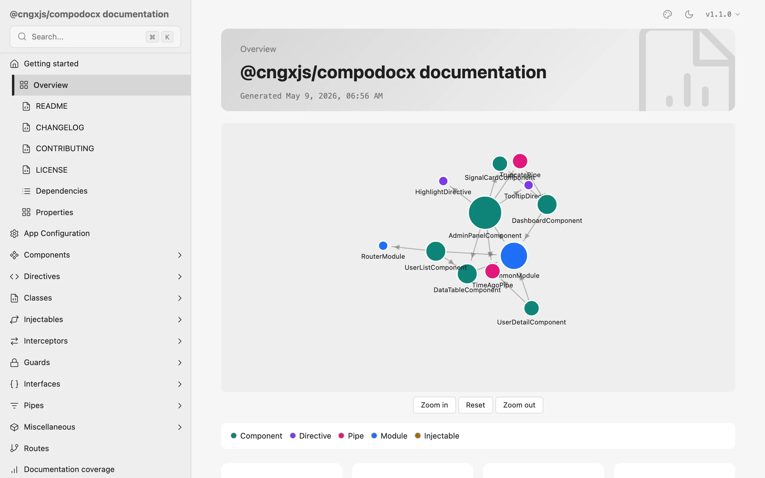Click the Directive legend color dot

click(x=293, y=436)
